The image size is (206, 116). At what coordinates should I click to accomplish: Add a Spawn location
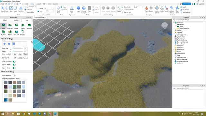pyautogui.click(x=151, y=9)
